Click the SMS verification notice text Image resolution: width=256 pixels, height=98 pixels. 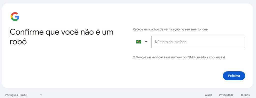pos(179,57)
